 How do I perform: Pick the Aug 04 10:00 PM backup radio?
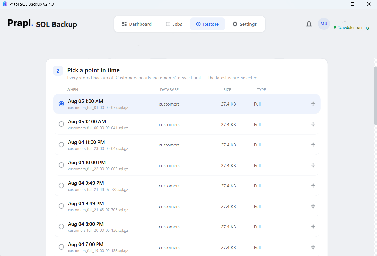[x=61, y=165]
